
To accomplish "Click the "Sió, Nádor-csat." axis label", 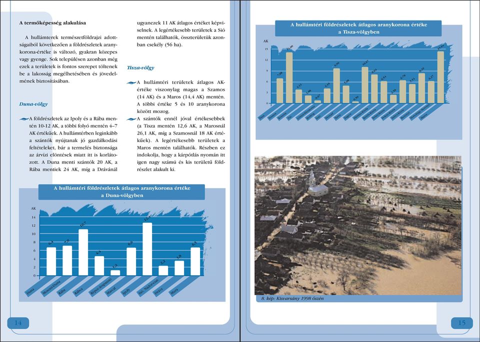I will [x=148, y=287].
